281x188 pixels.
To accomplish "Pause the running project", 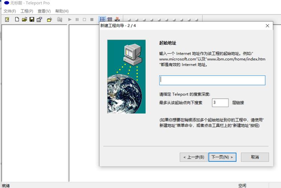I will [x=77, y=20].
